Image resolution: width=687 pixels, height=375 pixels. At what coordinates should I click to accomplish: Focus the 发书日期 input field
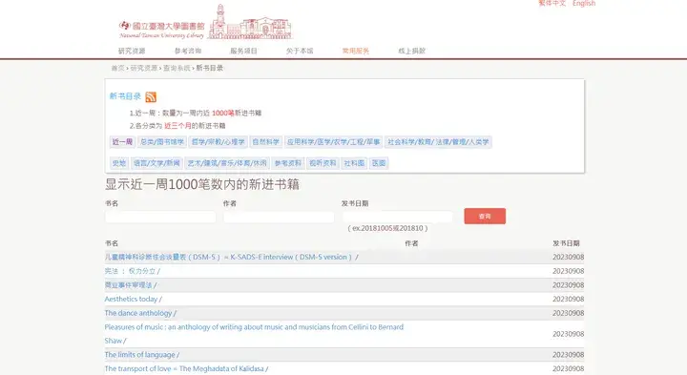(397, 217)
